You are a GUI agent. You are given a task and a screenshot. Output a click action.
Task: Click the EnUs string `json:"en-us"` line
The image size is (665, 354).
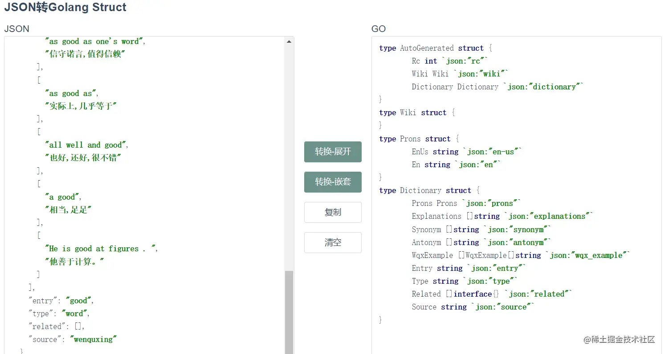[466, 152]
